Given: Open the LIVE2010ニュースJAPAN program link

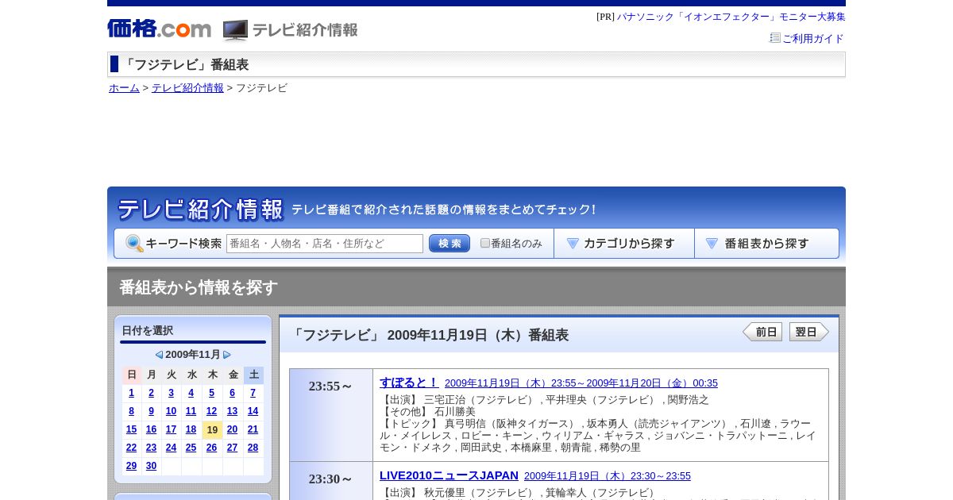Looking at the screenshot, I should [449, 475].
